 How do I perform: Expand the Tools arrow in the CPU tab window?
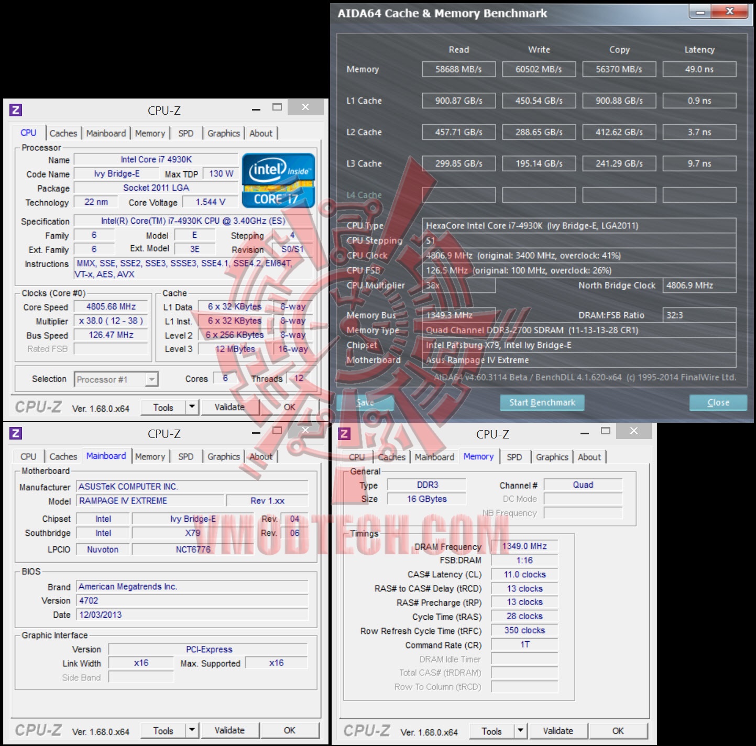192,407
